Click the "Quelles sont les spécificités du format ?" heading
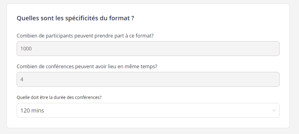Viewport: 299px width, 134px height. 75,18
